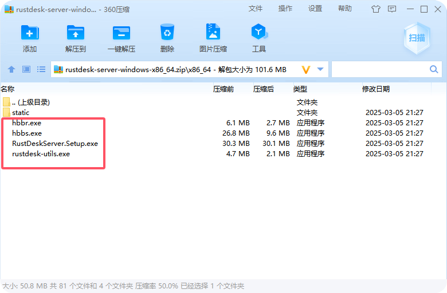Open the 图片压缩 image compression tool
The height and width of the screenshot is (293, 447).
(213, 31)
